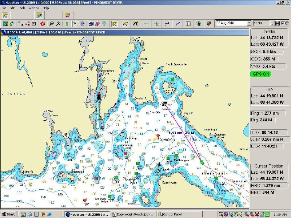Image resolution: width=291 pixels, height=218 pixels.
Task: Click the red man overboard icon
Action: [x=43, y=24]
